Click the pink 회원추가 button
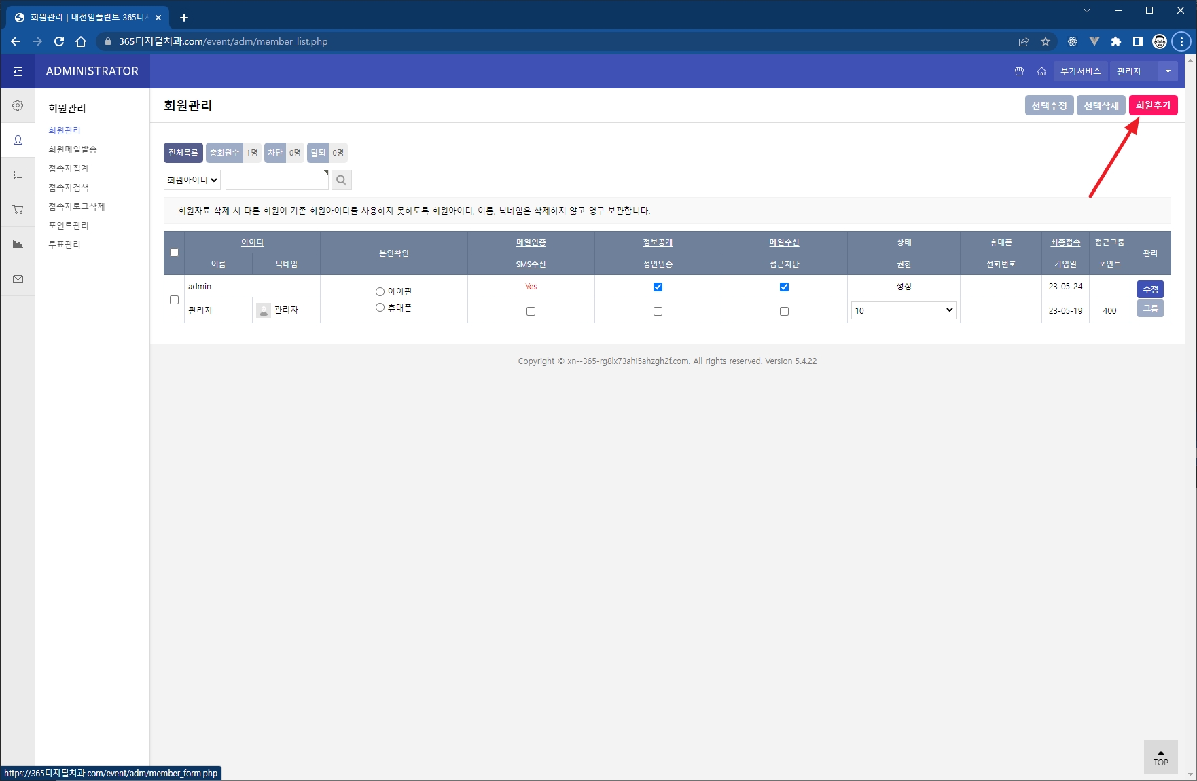The width and height of the screenshot is (1197, 781). point(1153,105)
